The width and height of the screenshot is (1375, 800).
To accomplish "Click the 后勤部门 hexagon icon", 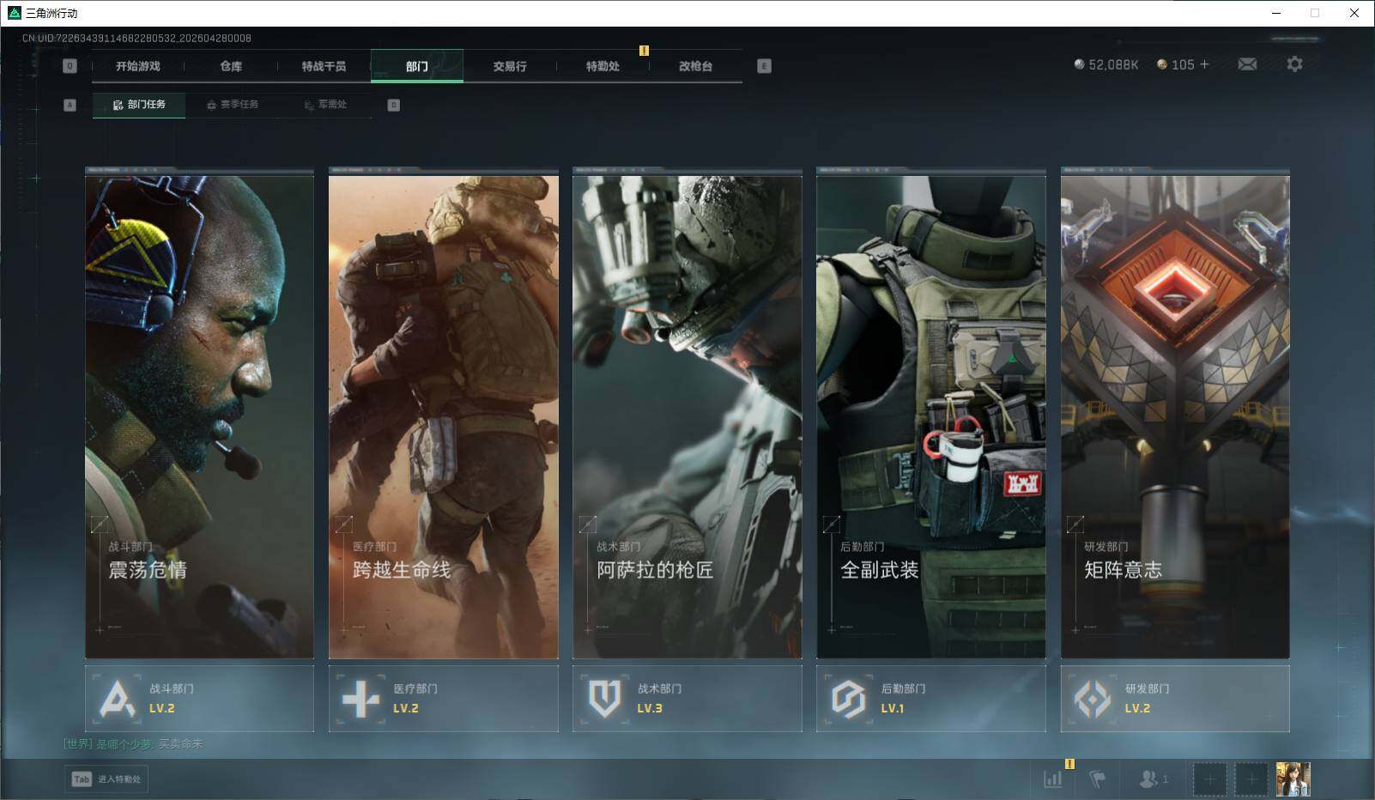I will (848, 699).
